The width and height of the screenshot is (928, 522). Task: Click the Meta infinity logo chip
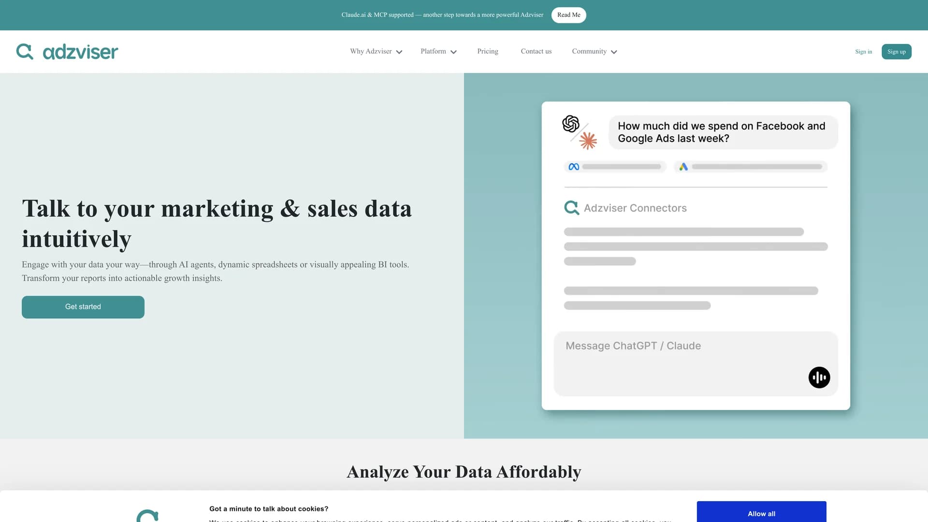(615, 167)
